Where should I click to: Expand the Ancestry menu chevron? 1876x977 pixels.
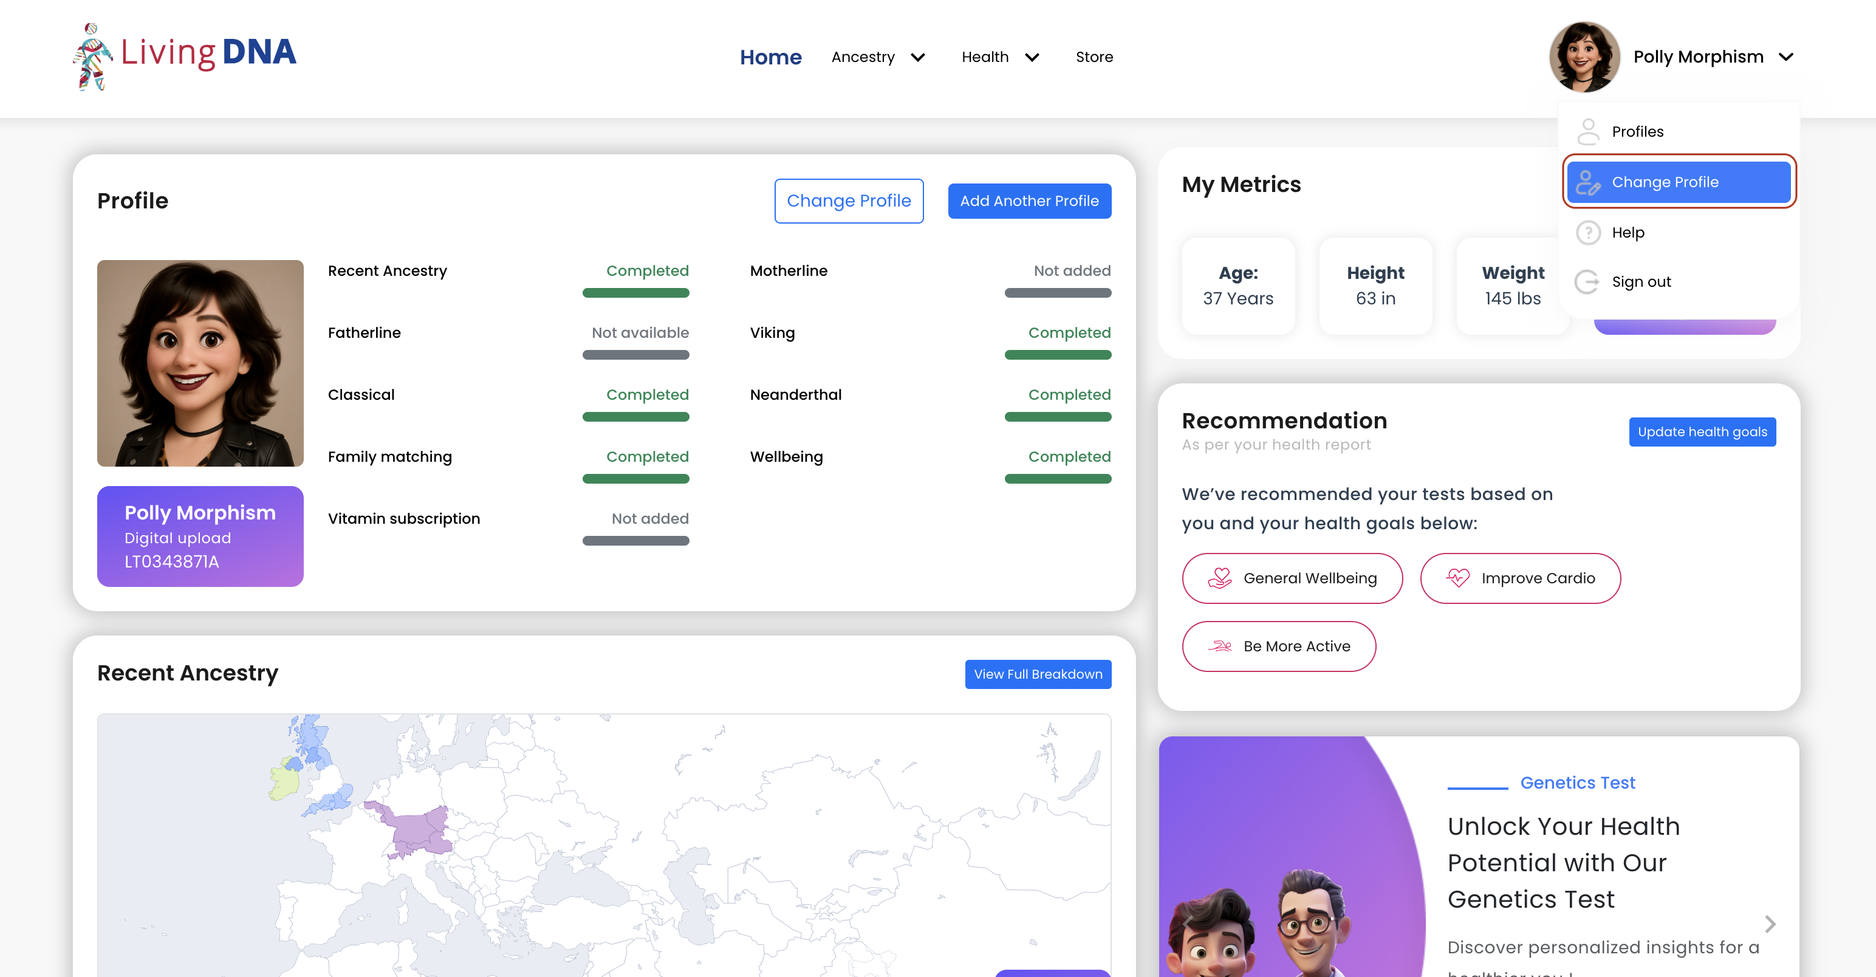pos(919,58)
